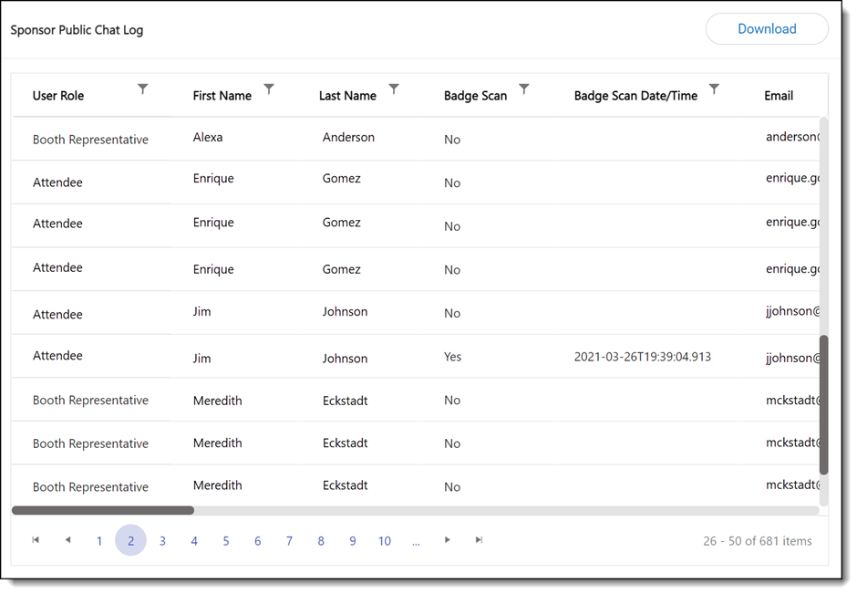Open filter for Badge Scan column
The width and height of the screenshot is (857, 594).
524,89
